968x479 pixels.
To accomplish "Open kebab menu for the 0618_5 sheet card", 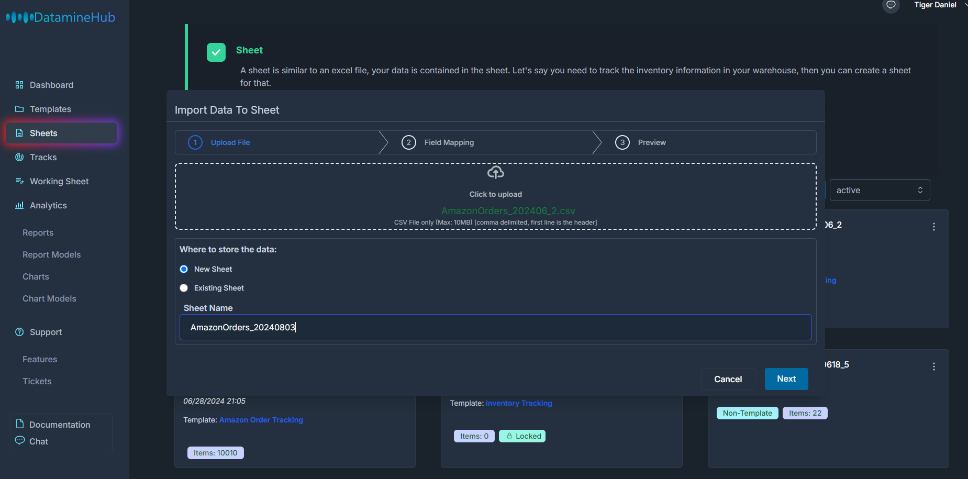I will (933, 366).
